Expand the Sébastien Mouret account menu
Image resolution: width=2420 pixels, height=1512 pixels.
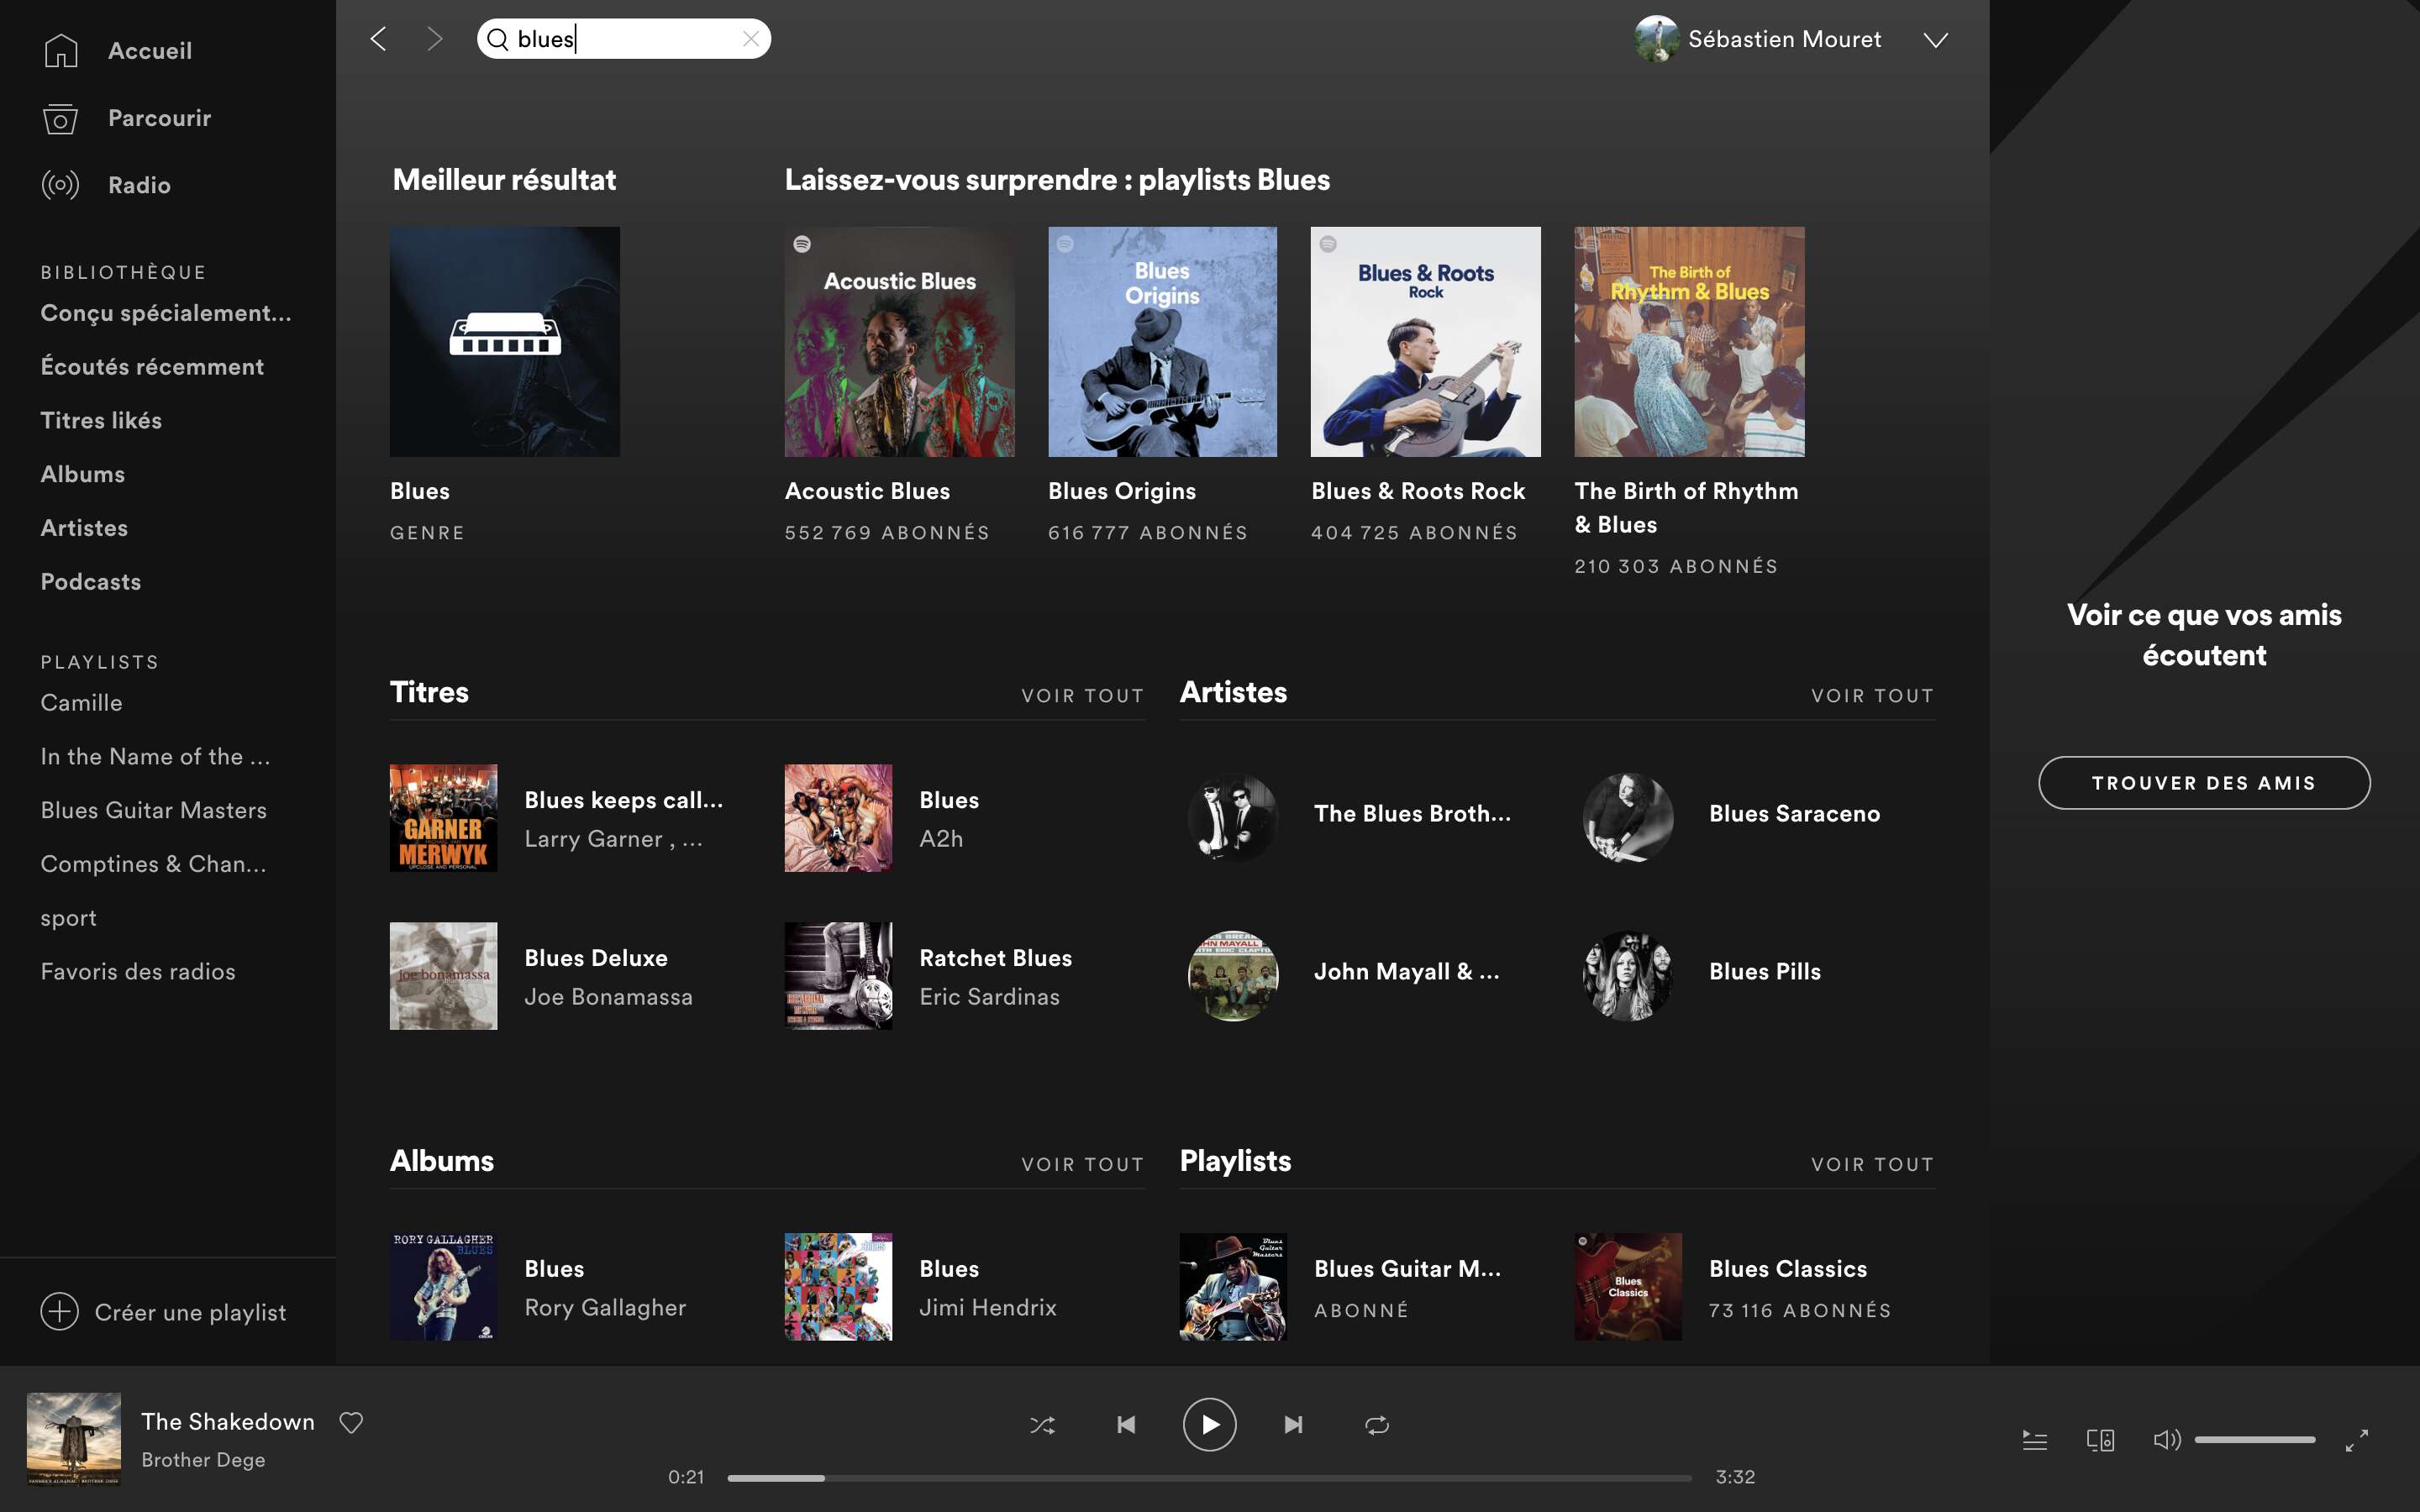click(1936, 40)
